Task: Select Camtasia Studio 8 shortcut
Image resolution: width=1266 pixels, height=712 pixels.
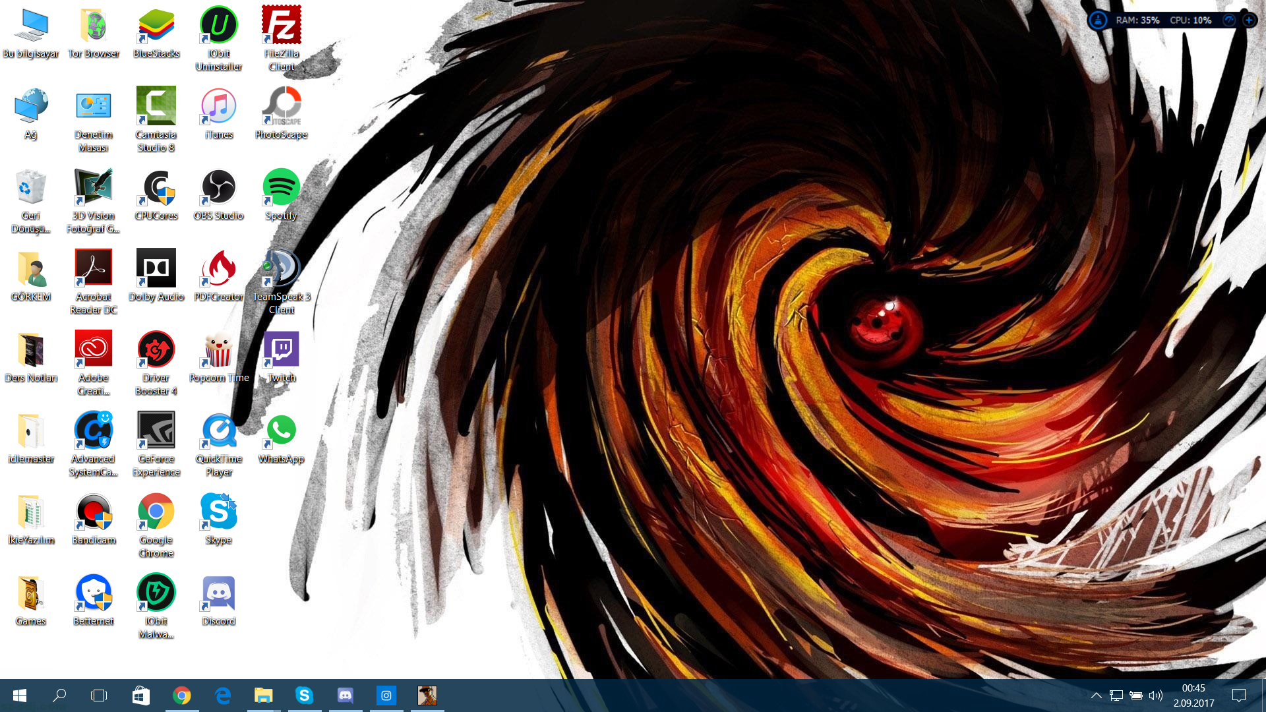Action: (x=156, y=120)
